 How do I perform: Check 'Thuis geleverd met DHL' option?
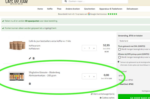point(119,49)
